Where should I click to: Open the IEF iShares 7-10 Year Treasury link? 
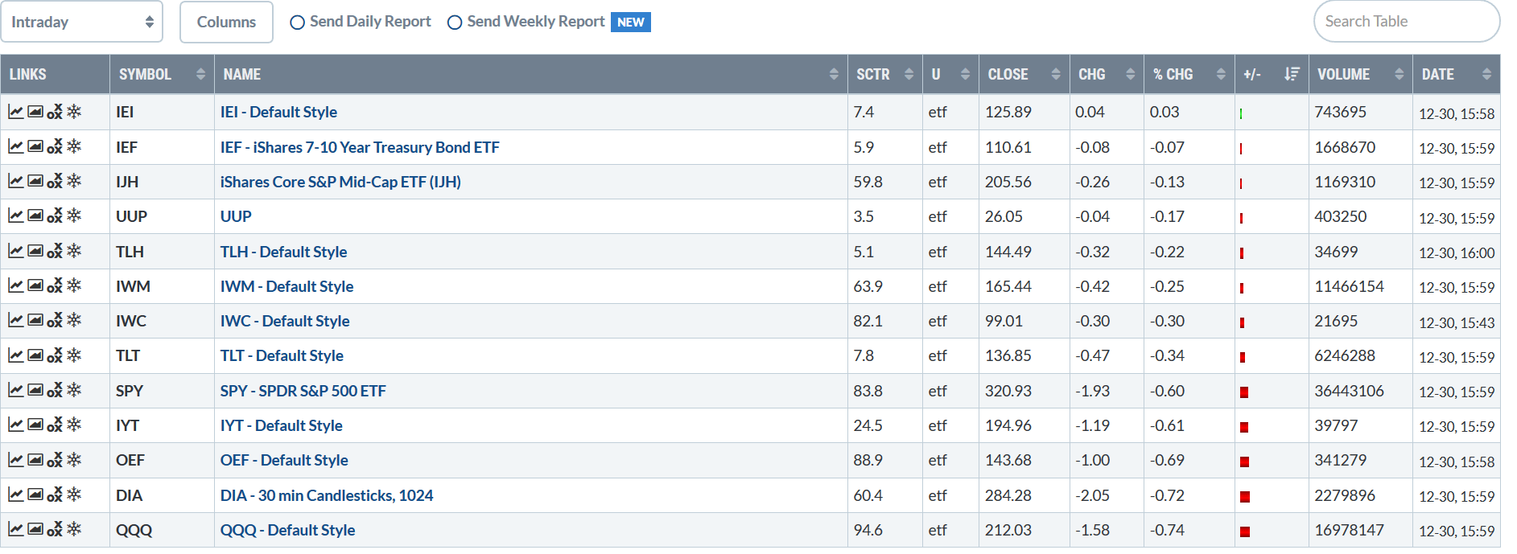click(x=360, y=147)
